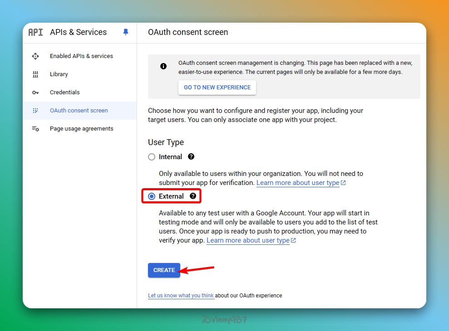The height and width of the screenshot is (331, 449).
Task: Click the blue pin icon beside APIs & Services
Action: (x=126, y=32)
